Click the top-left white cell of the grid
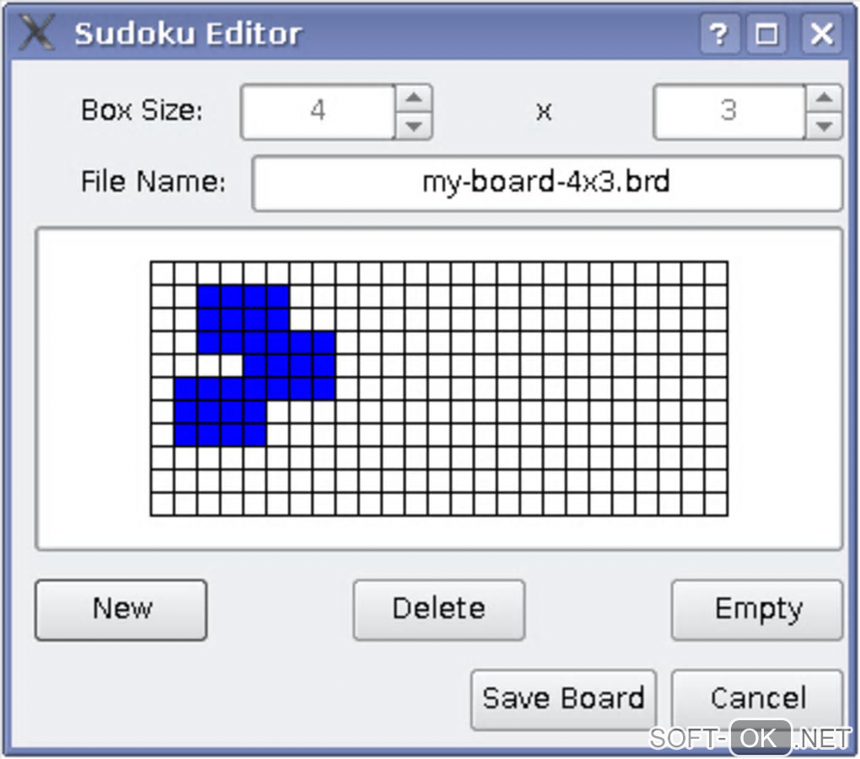Viewport: 860px width, 759px height. tap(163, 273)
